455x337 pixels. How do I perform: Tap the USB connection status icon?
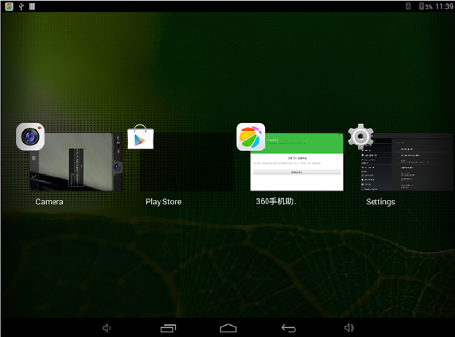point(21,6)
